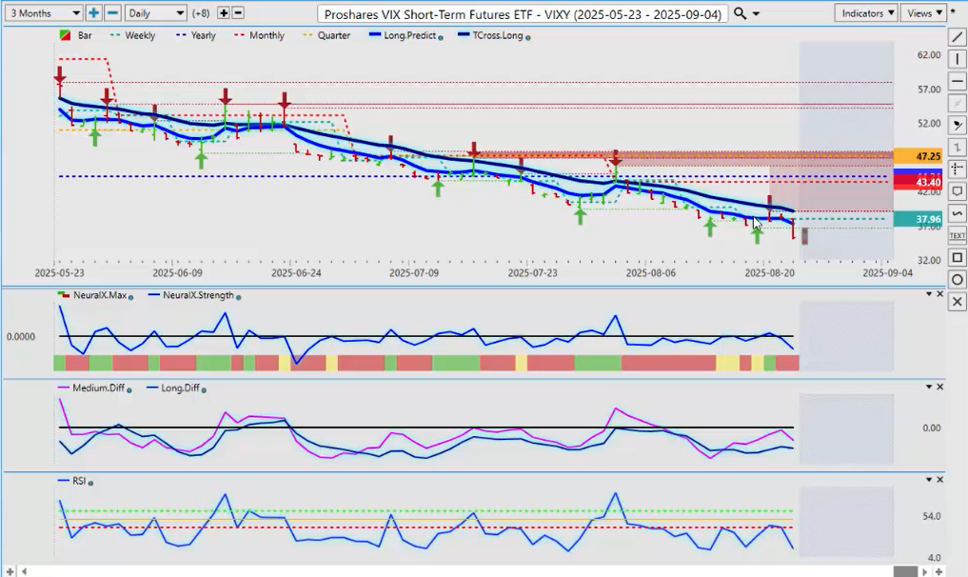Screen dimensions: 968x577
Task: Select the TEXT annotation tool
Action: [957, 235]
